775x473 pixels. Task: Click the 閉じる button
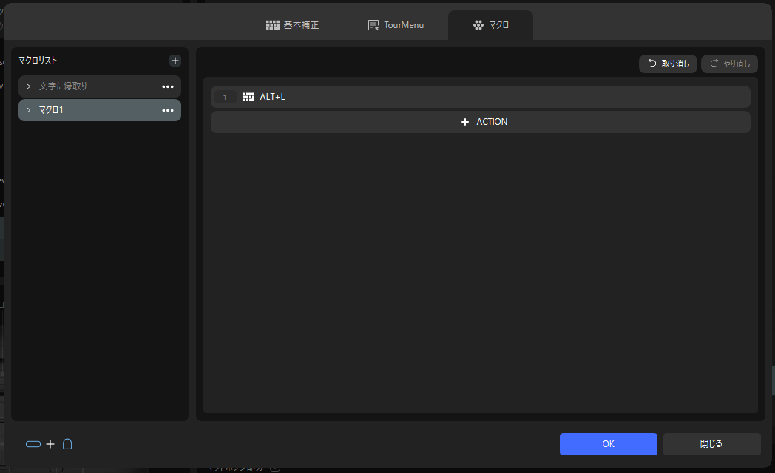(x=711, y=444)
